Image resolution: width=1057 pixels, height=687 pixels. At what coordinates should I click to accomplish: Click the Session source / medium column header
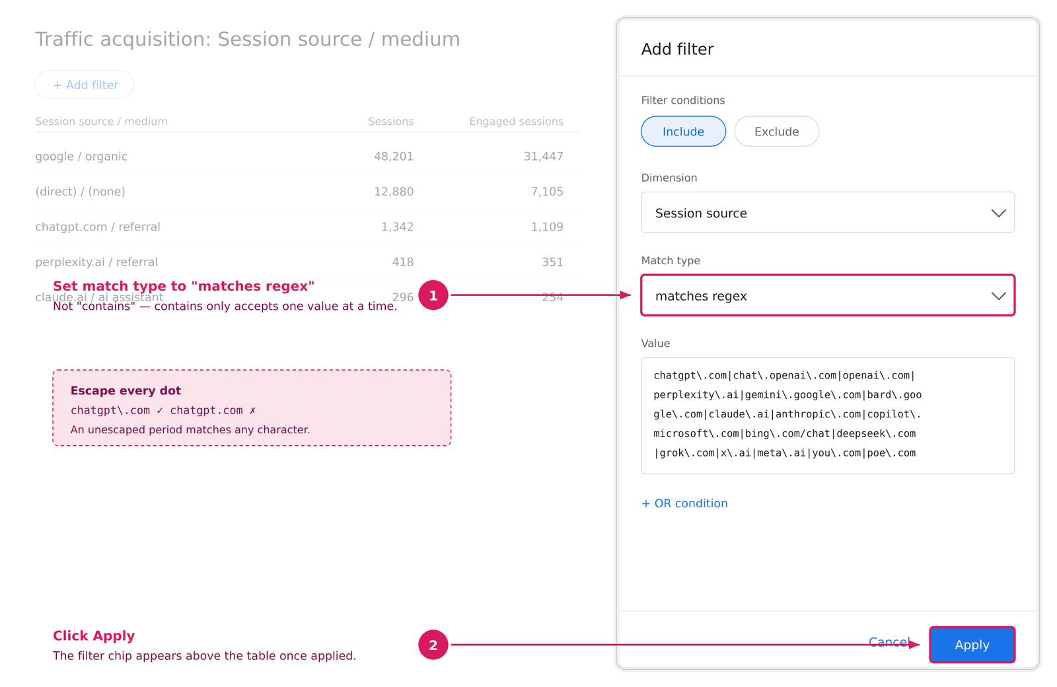point(101,122)
